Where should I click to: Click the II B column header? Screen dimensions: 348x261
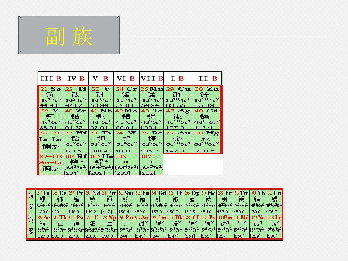point(207,79)
